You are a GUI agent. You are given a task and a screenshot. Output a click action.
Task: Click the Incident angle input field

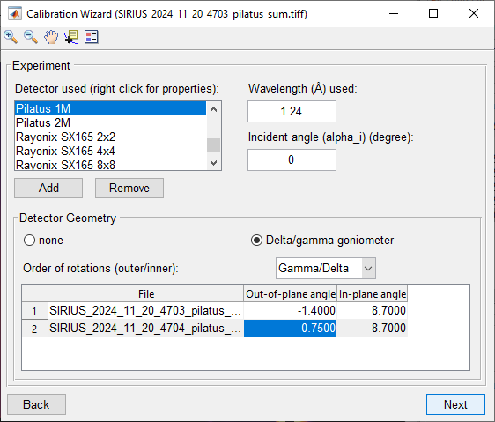click(292, 159)
